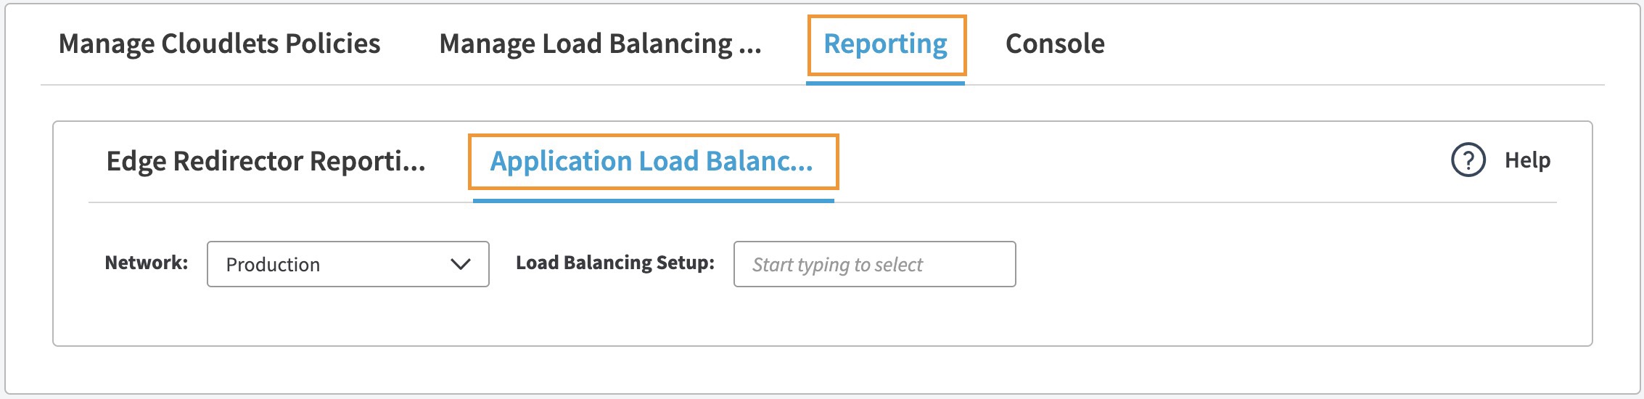
Task: Click the blue underline beneath Reporting tab
Action: click(885, 83)
